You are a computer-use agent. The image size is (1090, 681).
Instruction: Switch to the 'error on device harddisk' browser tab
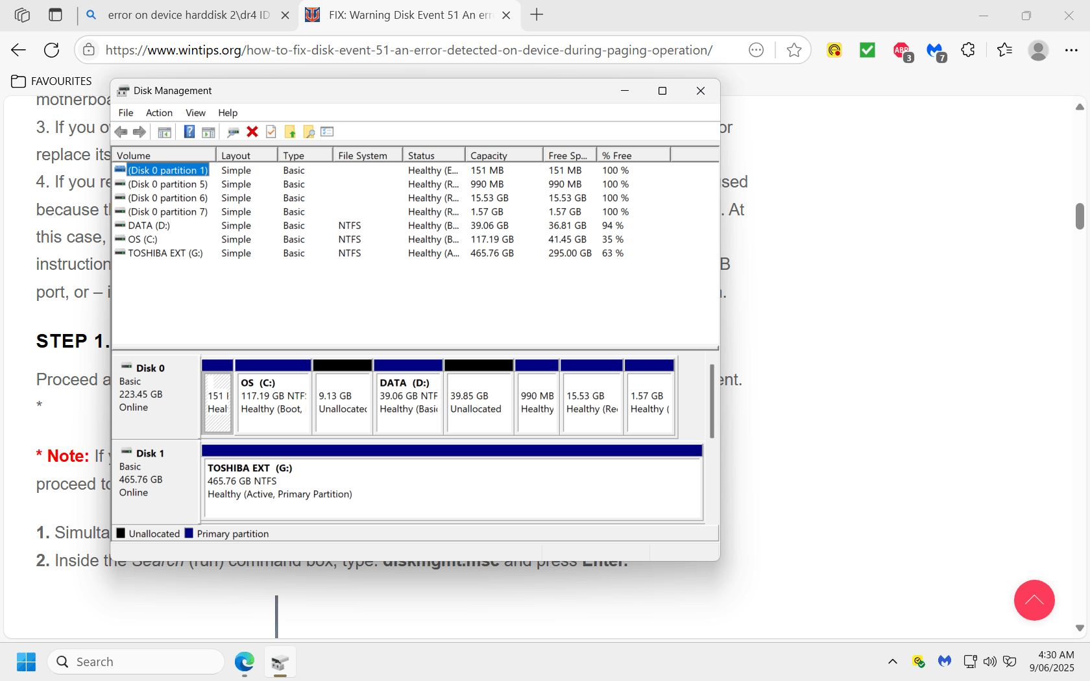(188, 15)
